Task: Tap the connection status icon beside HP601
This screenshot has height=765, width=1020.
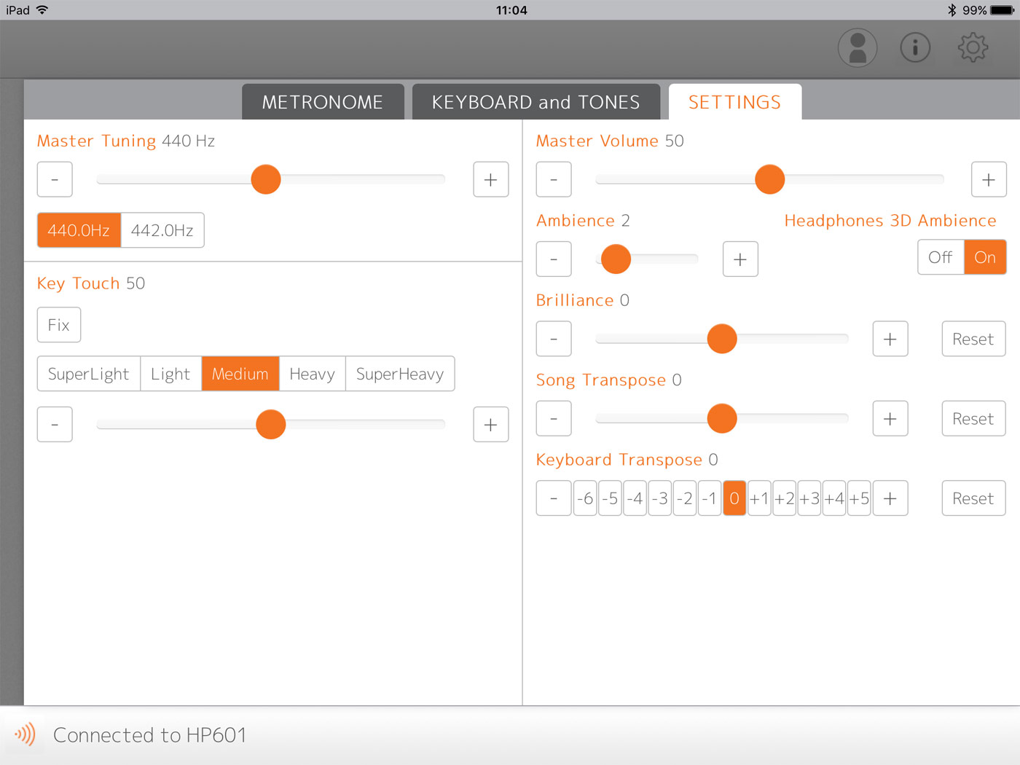Action: (x=25, y=734)
